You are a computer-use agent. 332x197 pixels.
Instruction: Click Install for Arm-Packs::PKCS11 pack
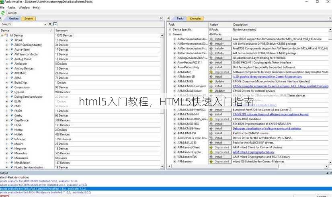(220, 62)
